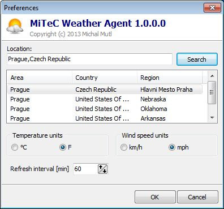Click the Oklahoma region cell
Viewport: 224px width, 209px height.
coord(154,109)
